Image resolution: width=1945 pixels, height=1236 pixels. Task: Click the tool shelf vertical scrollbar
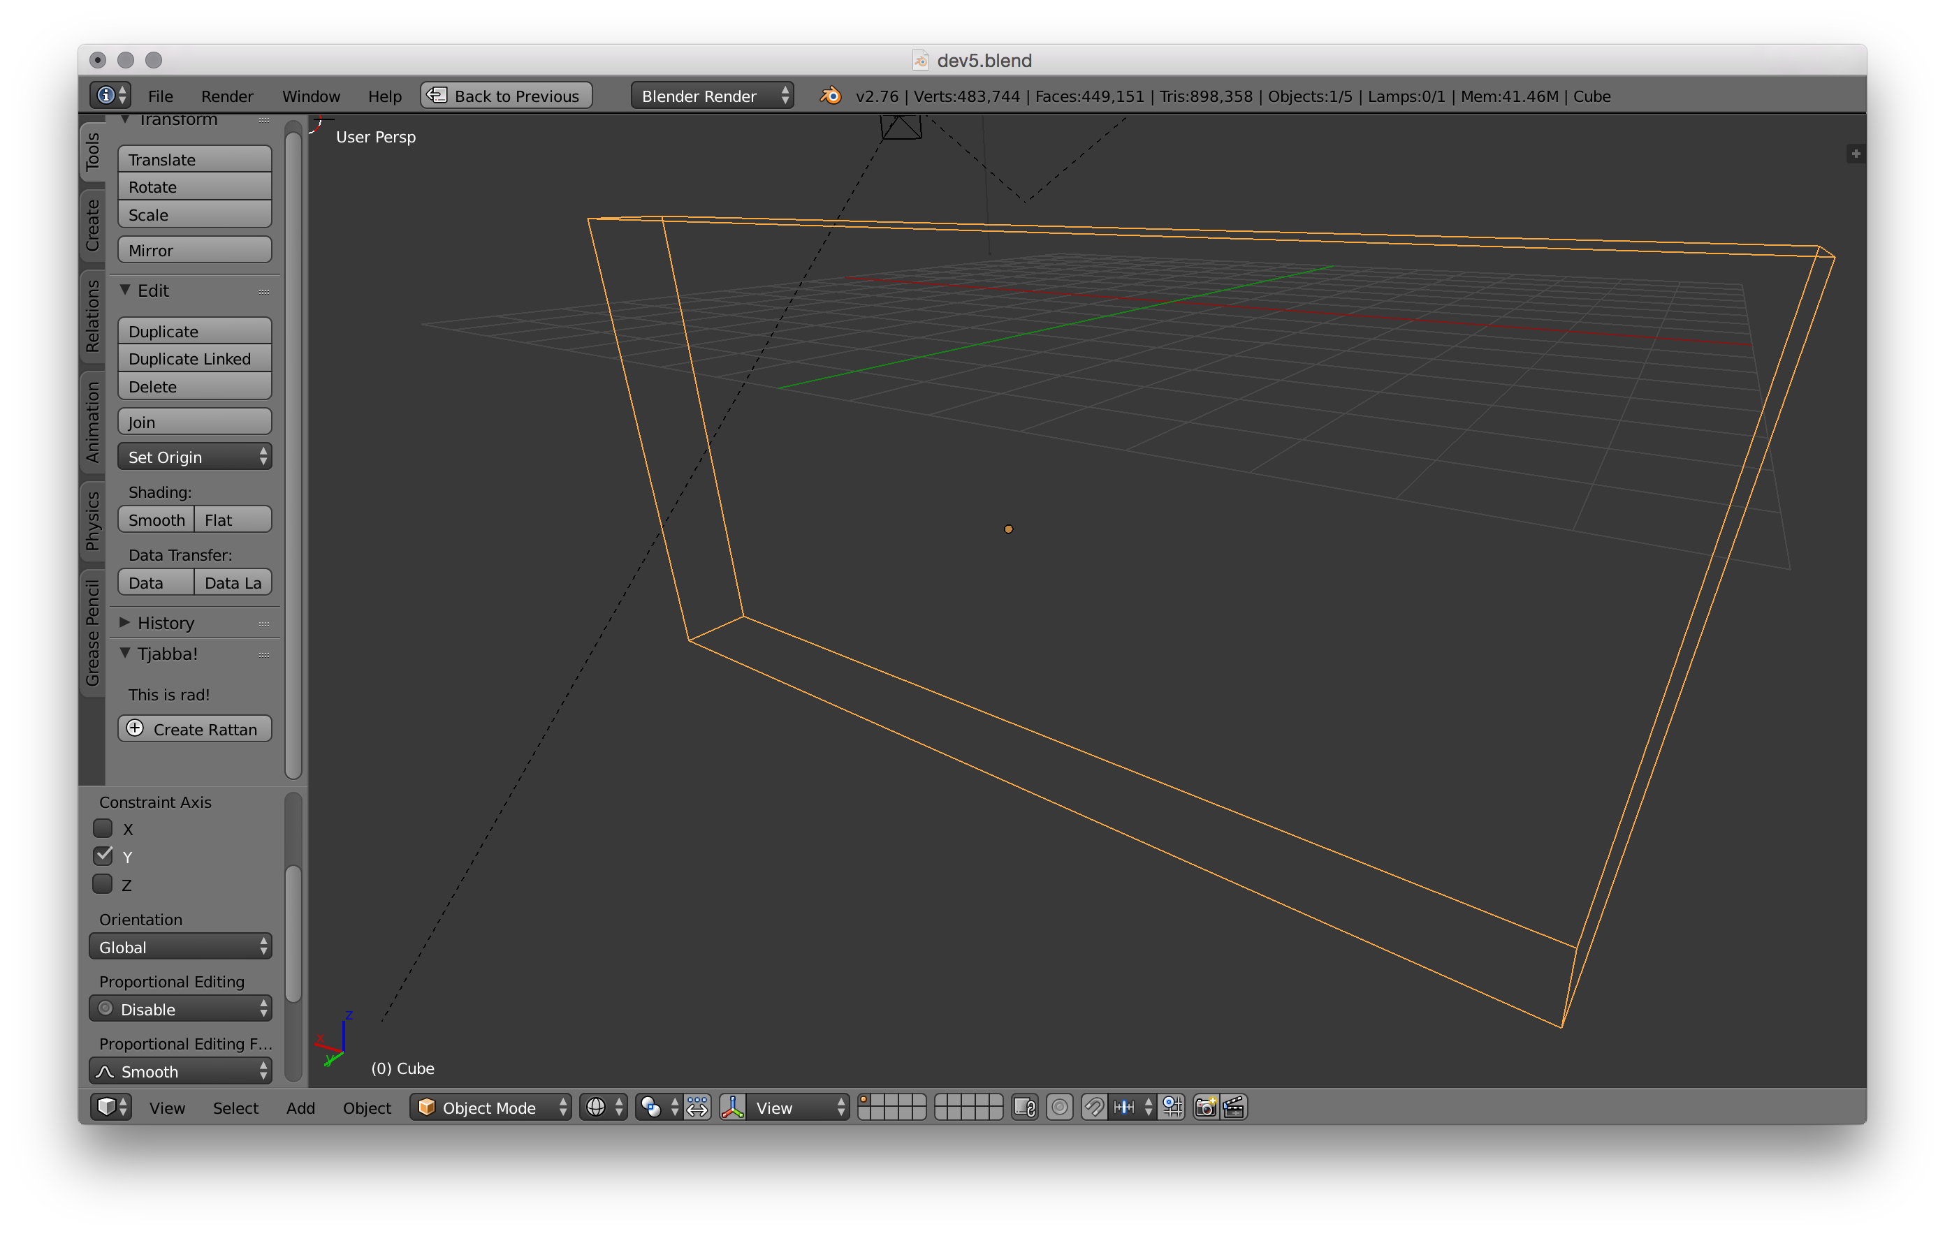[293, 455]
